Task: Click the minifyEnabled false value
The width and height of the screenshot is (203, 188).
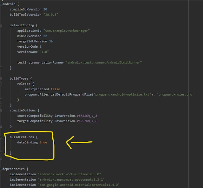Action: (55, 89)
